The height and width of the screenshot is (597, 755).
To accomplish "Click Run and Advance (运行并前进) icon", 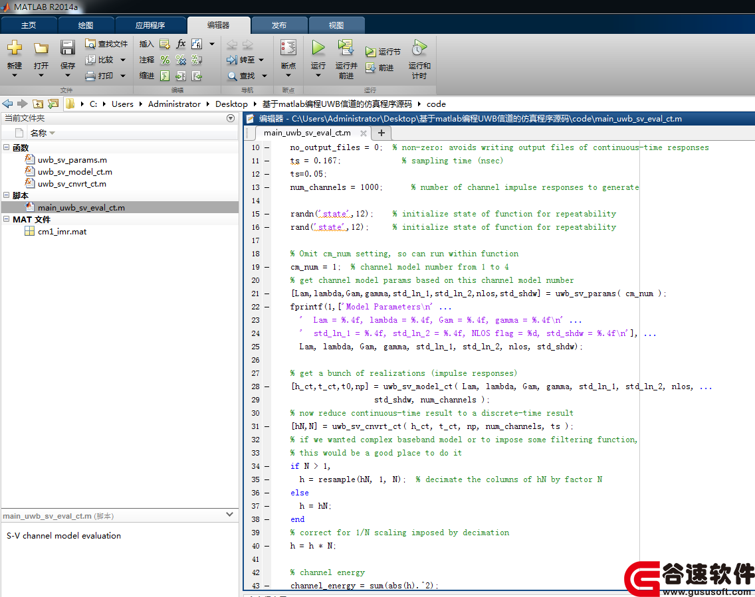I will (x=346, y=48).
